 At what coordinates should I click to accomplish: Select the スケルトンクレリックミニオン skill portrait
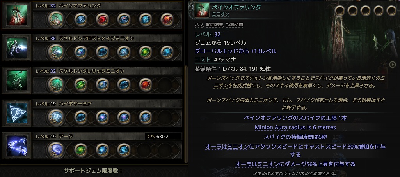16,80
